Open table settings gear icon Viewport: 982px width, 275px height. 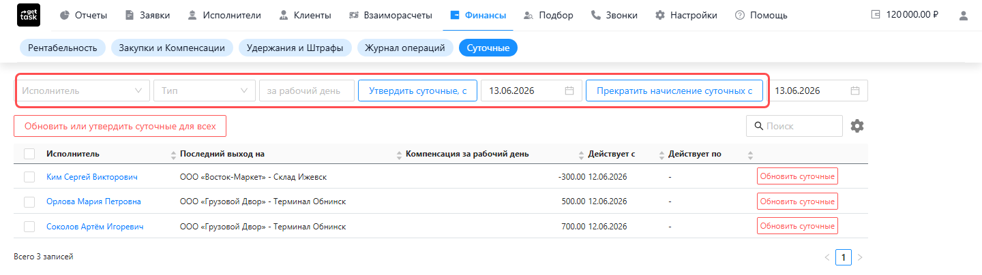point(857,126)
